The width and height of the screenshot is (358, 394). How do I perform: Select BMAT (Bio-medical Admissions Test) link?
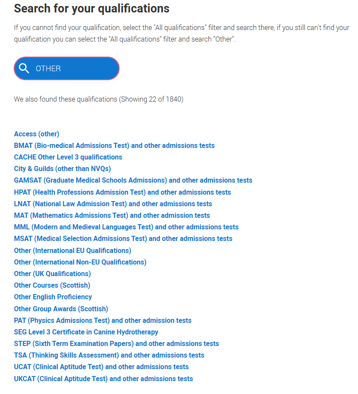pyautogui.click(x=114, y=145)
